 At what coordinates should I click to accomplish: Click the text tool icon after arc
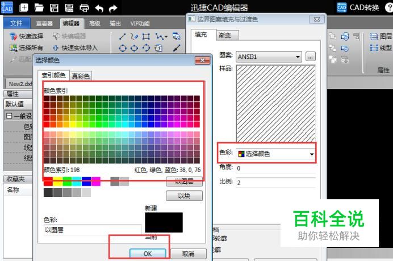[x=158, y=48]
